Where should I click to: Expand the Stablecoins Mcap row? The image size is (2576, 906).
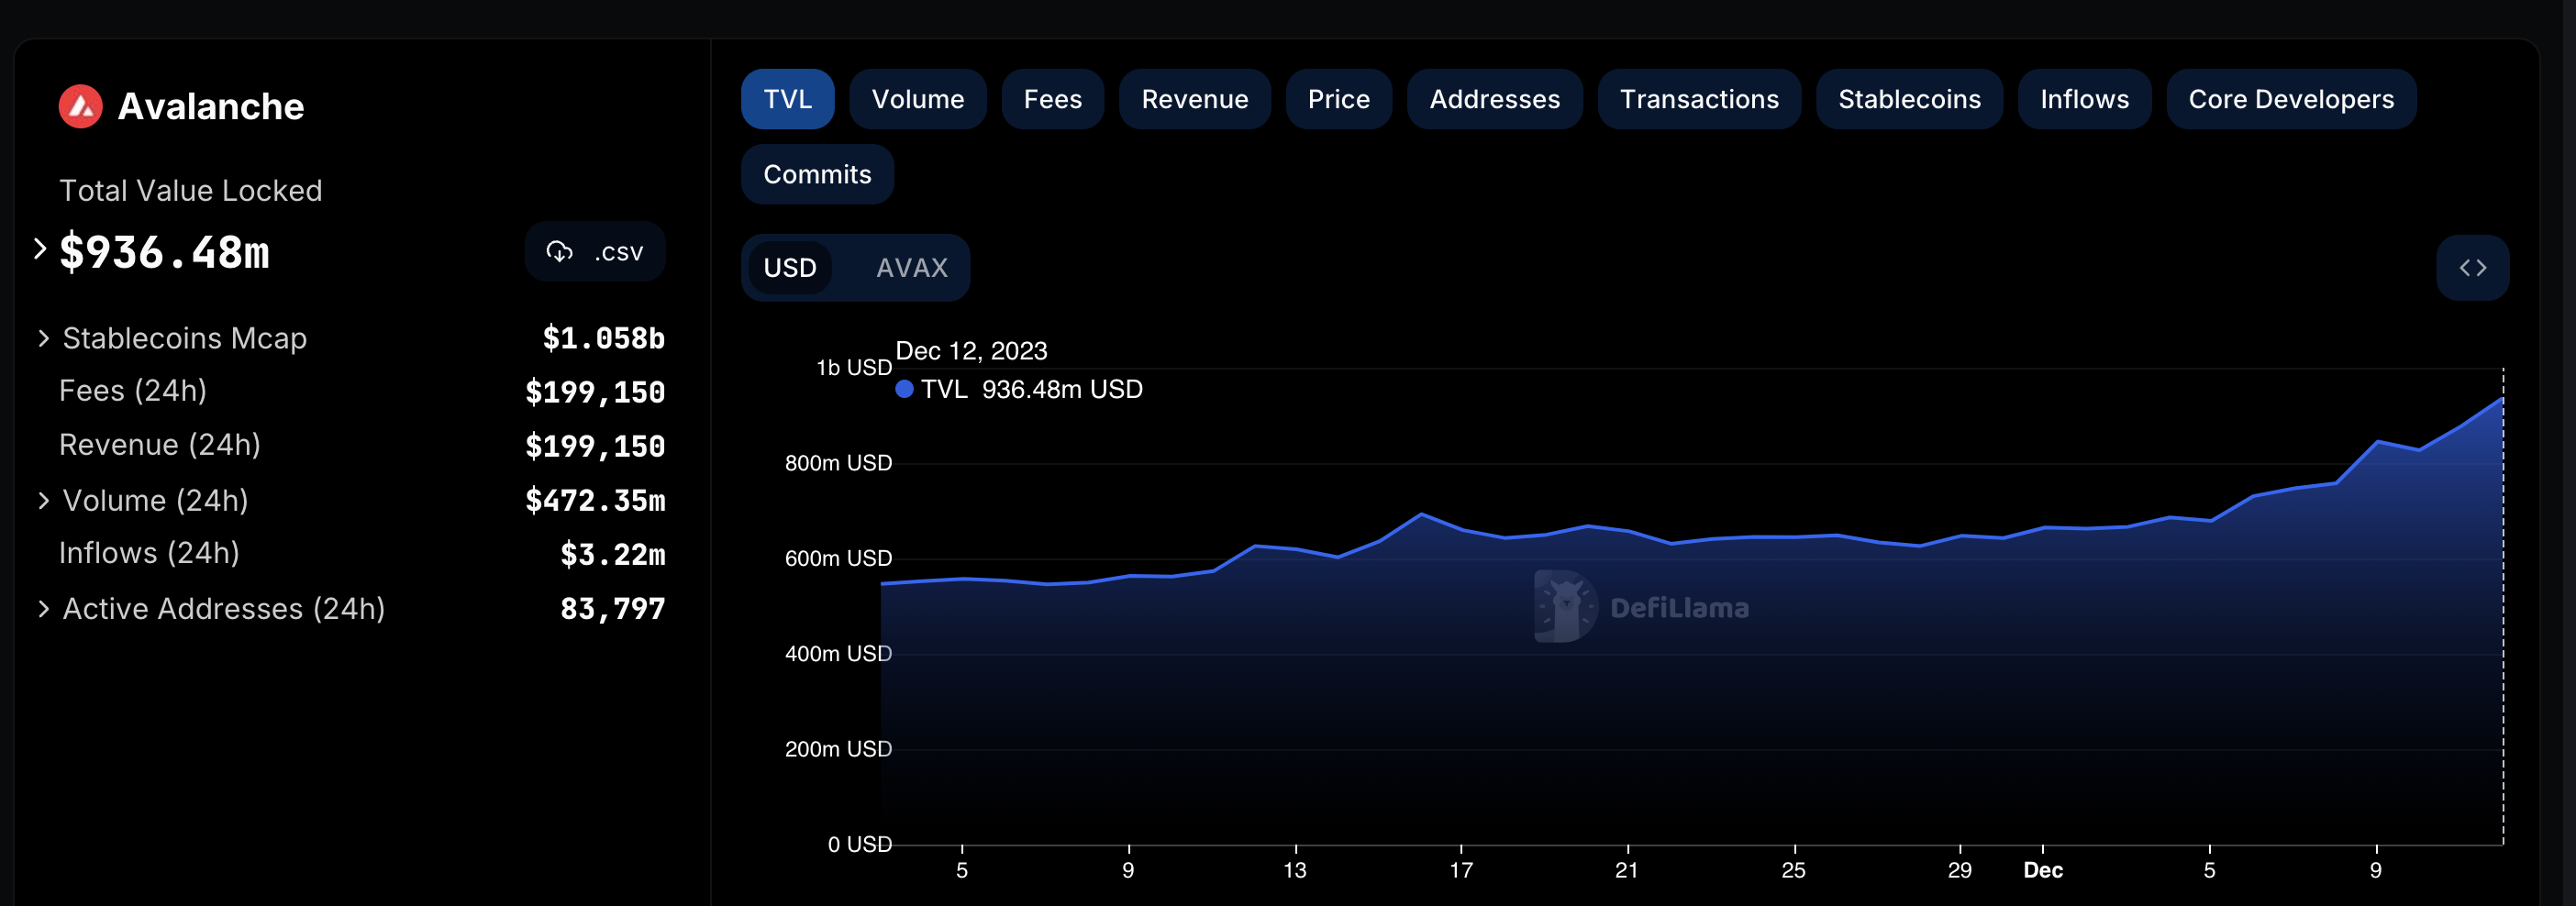pyautogui.click(x=43, y=339)
